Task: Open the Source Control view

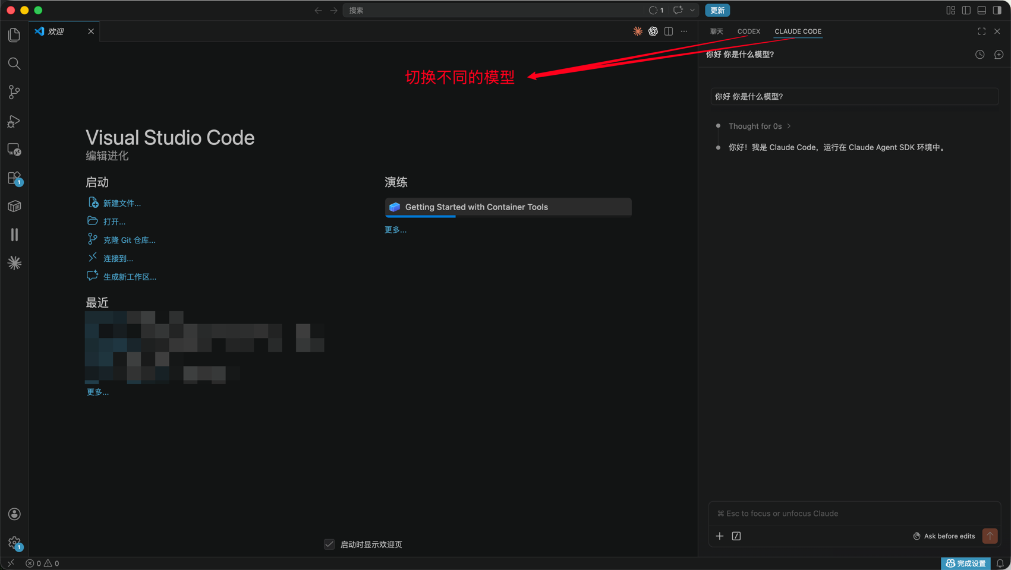Action: click(x=14, y=92)
